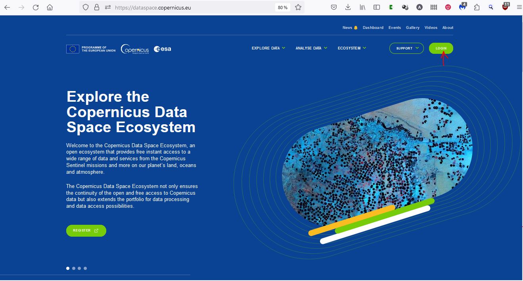Open the grey spheres extension icon
This screenshot has width=523, height=281.
405,7
